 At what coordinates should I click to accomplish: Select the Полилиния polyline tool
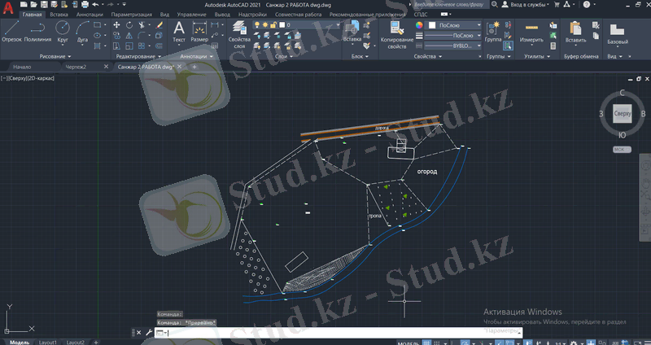[x=37, y=30]
